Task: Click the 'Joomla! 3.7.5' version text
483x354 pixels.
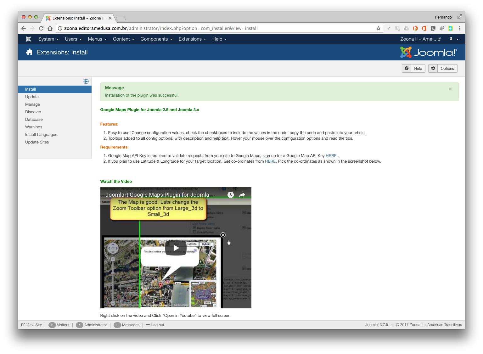Action: (377, 325)
